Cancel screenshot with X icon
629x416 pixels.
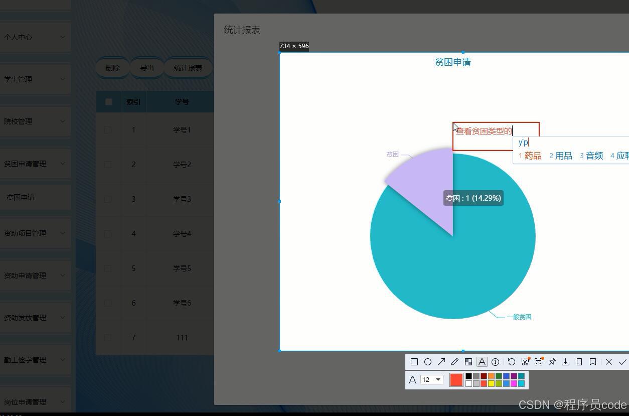pos(609,362)
